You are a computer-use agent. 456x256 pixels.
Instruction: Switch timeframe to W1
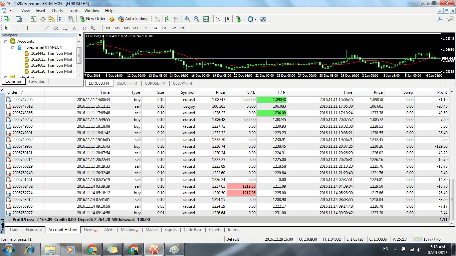(174, 28)
